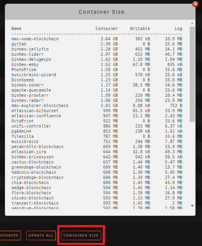Click the Container Size dialog title

[x=102, y=12]
